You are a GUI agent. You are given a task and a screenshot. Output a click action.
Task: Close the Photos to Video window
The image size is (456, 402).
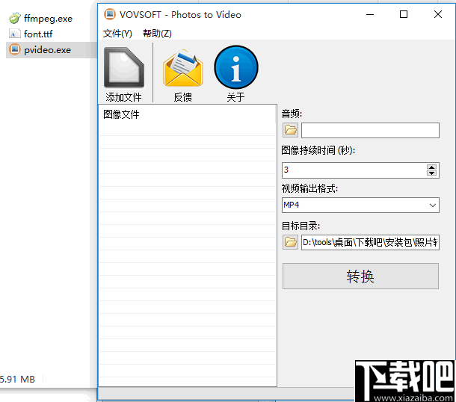point(437,14)
